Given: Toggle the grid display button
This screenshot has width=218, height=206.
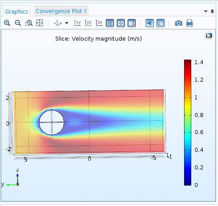Looking at the screenshot, I should tap(110, 23).
